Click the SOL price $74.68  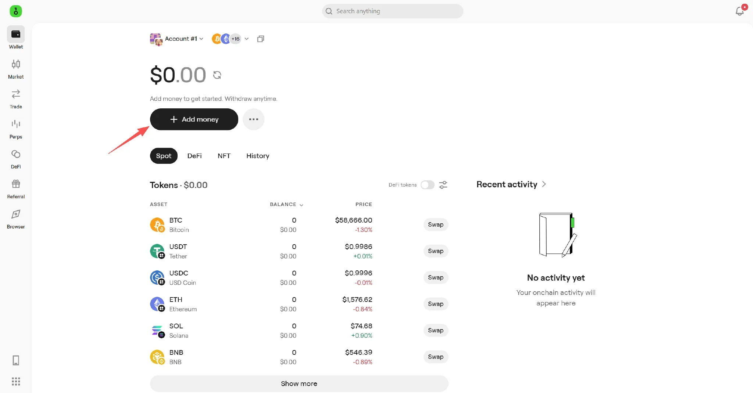point(361,326)
